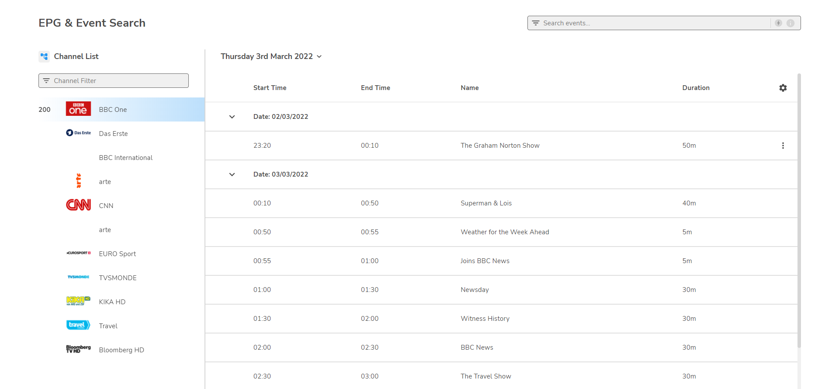Screen dimensions: 839x389
Task: Sort by Duration column header
Action: tap(696, 88)
